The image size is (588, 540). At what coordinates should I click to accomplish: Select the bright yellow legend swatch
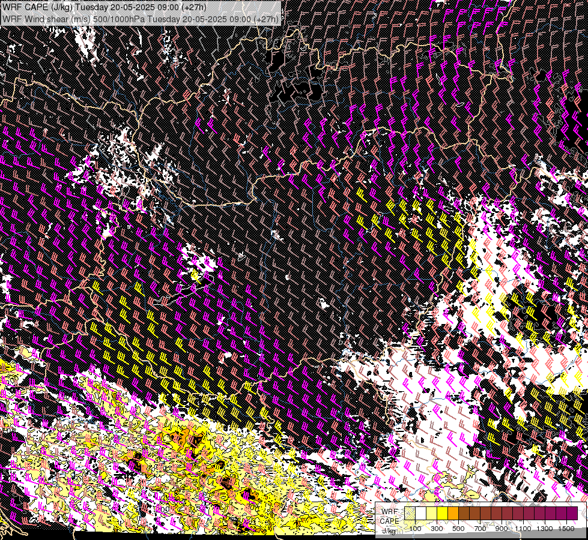click(x=443, y=514)
